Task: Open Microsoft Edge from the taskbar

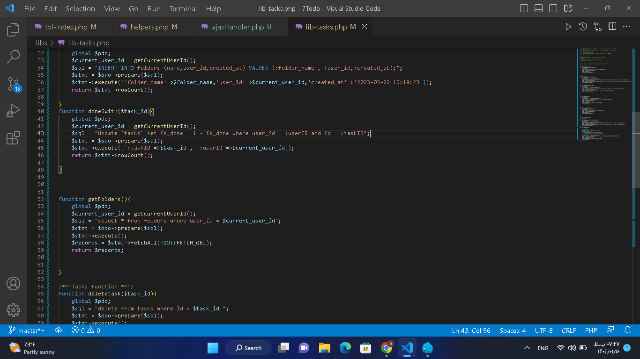Action: click(x=345, y=348)
